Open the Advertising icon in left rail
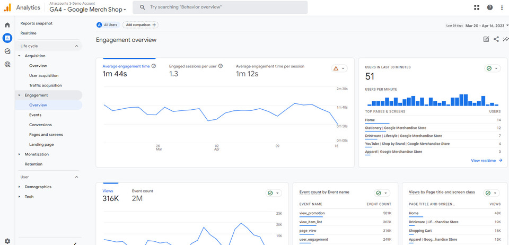The height and width of the screenshot is (245, 509). 7,65
